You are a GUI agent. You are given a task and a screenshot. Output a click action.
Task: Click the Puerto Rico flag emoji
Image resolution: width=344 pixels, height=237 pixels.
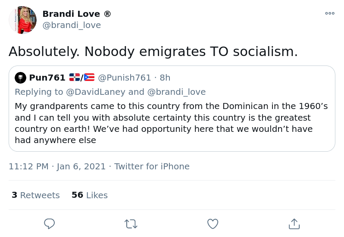coord(89,78)
